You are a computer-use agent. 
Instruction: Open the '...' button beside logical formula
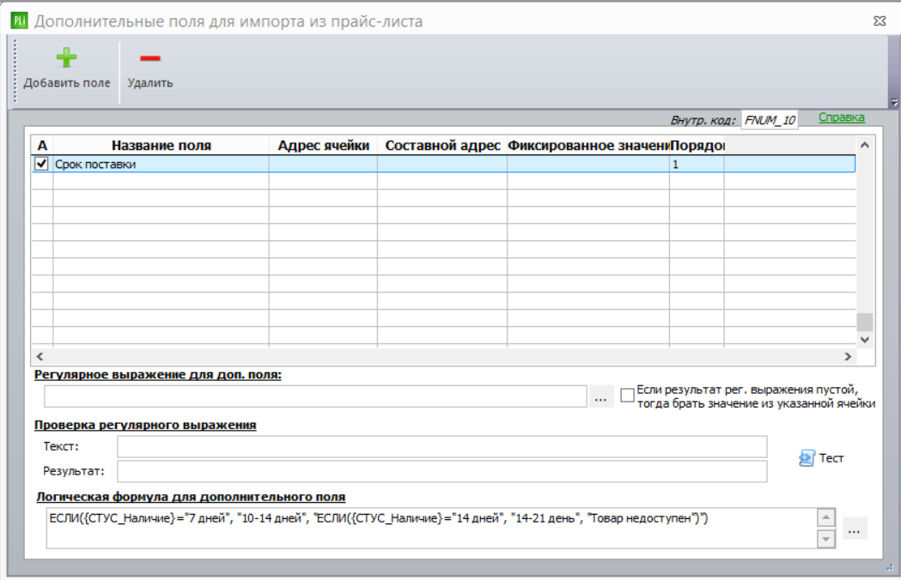(855, 529)
